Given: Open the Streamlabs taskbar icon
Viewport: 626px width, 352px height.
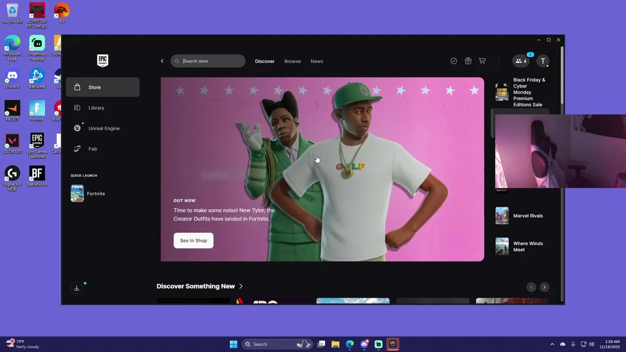Looking at the screenshot, I should [x=379, y=344].
